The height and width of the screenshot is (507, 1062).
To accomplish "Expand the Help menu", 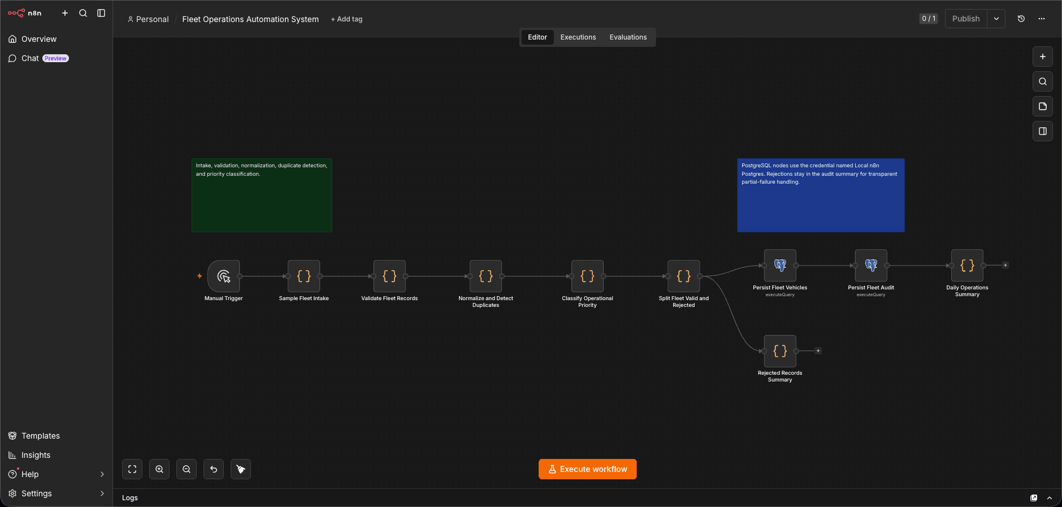I will click(56, 474).
